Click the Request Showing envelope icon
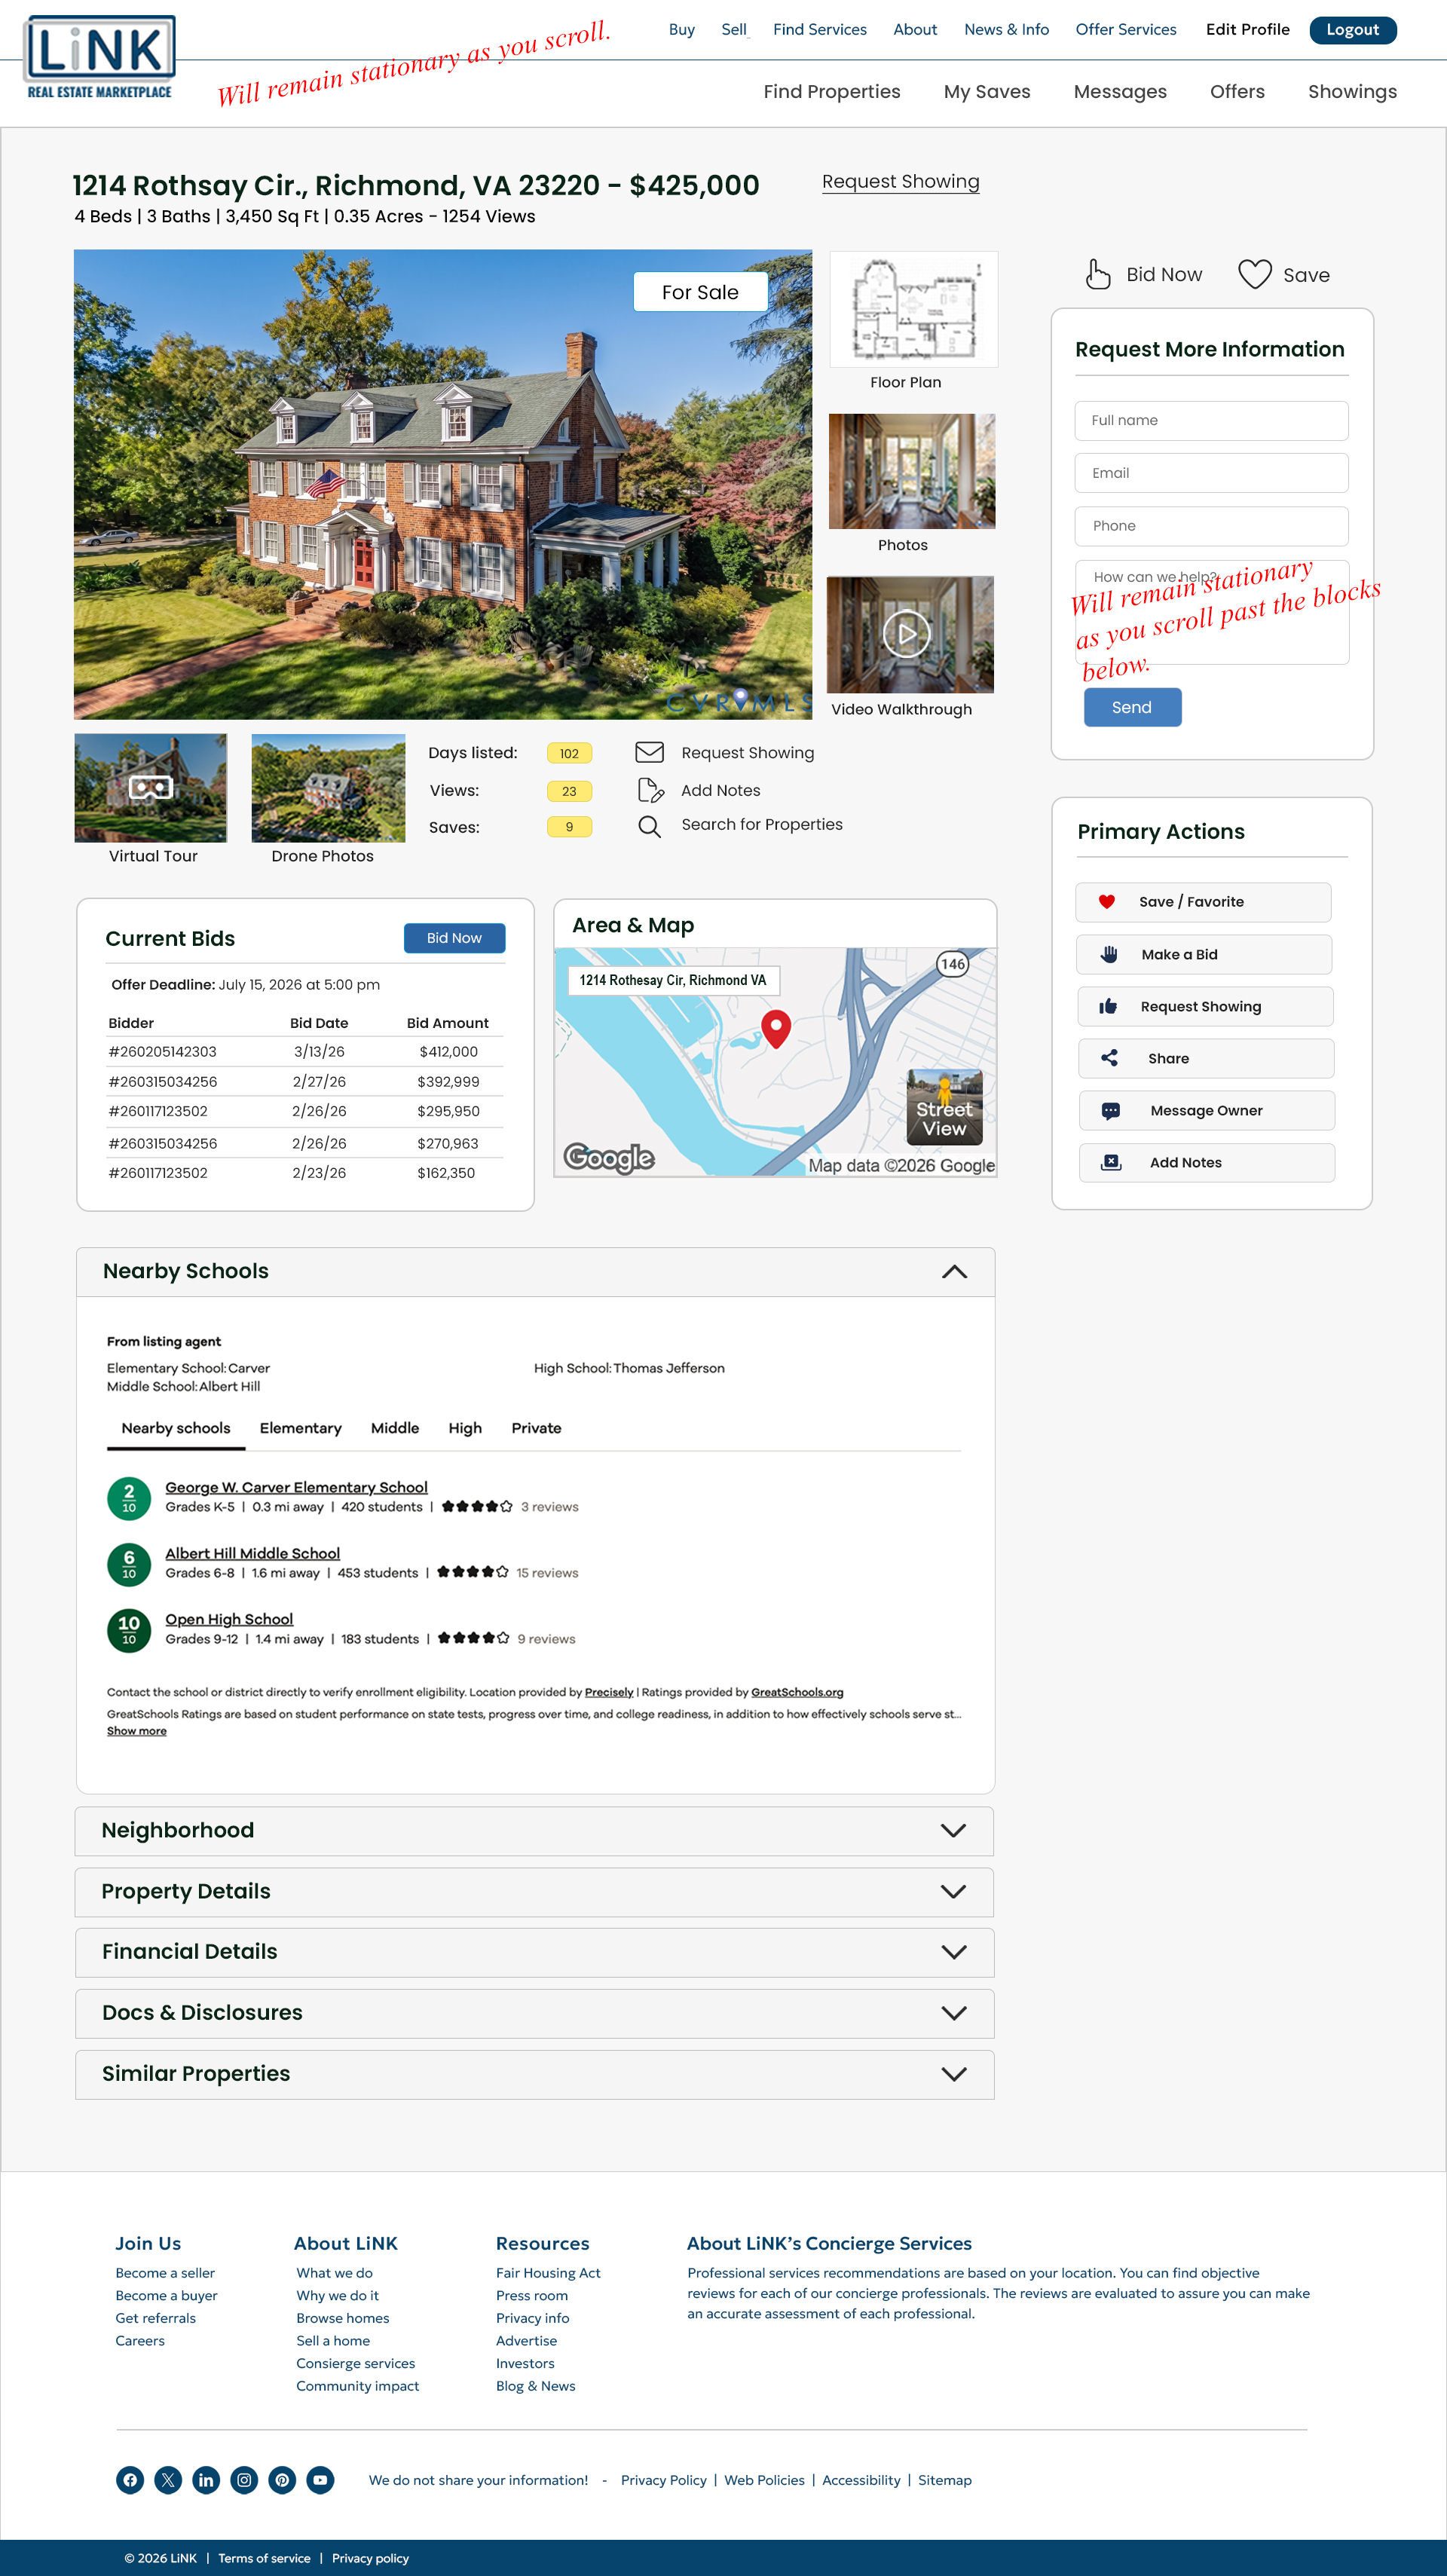 click(x=650, y=752)
